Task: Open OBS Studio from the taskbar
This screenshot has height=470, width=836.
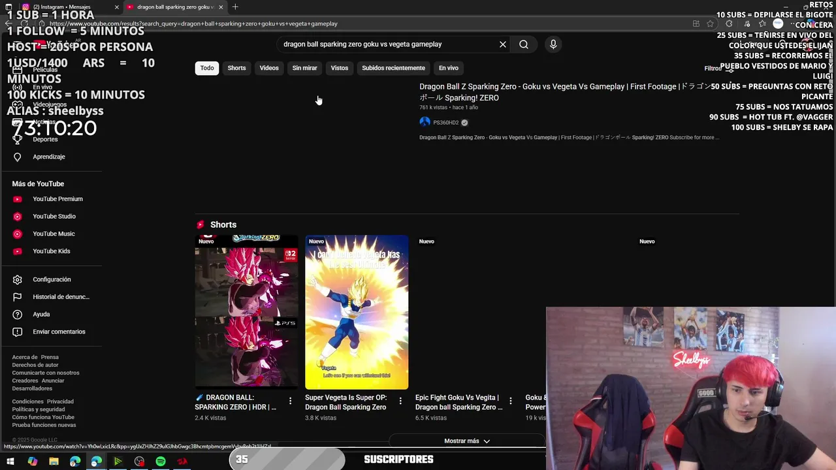Action: click(x=139, y=462)
